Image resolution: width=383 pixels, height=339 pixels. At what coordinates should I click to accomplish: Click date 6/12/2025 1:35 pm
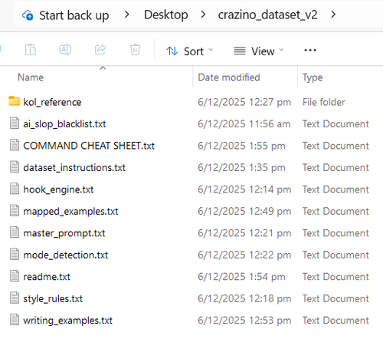point(241,168)
